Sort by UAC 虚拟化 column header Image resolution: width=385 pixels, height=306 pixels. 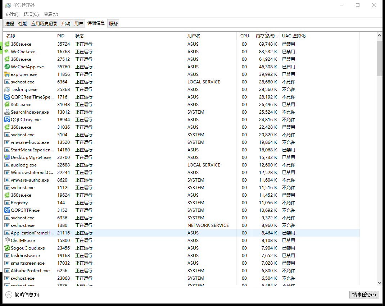320,36
